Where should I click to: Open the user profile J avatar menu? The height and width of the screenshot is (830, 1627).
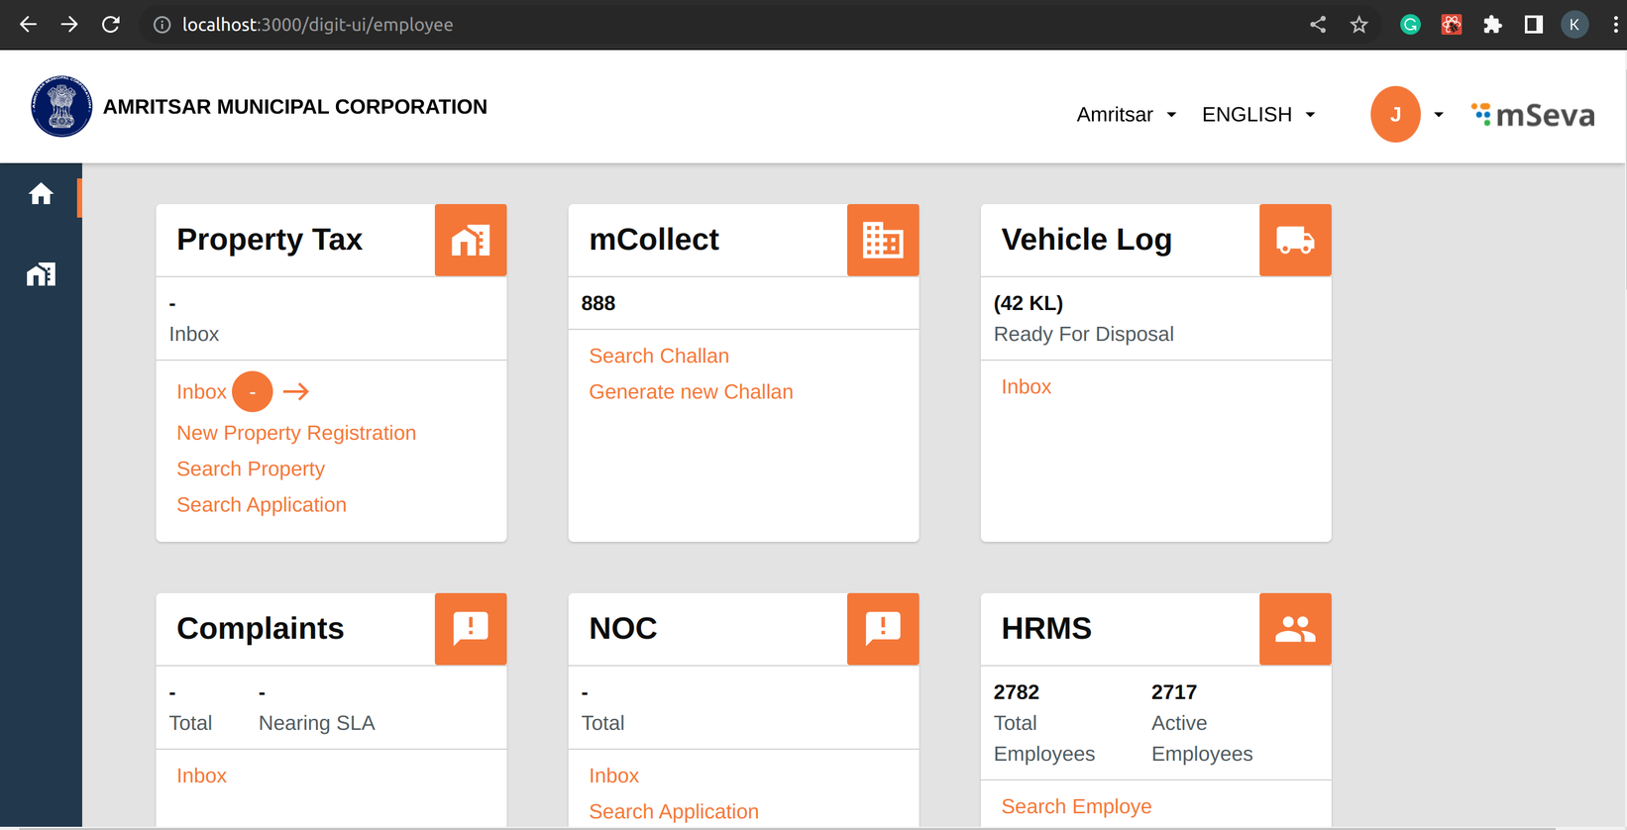tap(1395, 115)
